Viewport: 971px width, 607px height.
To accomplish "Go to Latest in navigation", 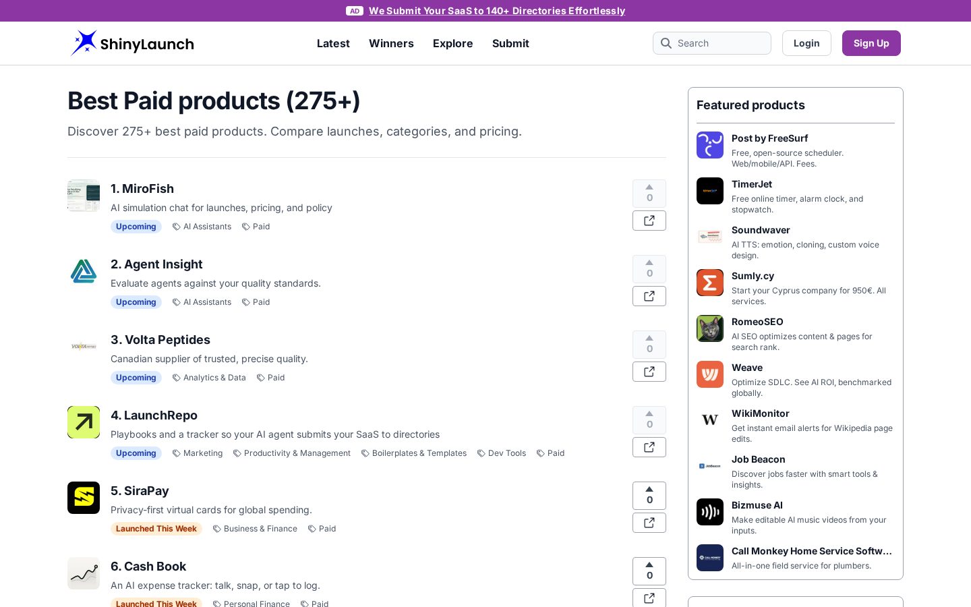I will coord(333,43).
